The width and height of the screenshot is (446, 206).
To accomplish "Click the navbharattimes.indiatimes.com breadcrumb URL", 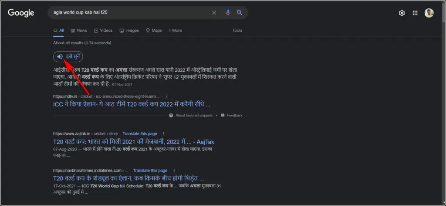I will [91, 170].
